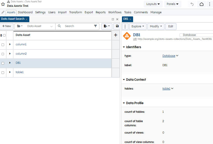Open the Export tab
213x144 pixels.
point(89,12)
